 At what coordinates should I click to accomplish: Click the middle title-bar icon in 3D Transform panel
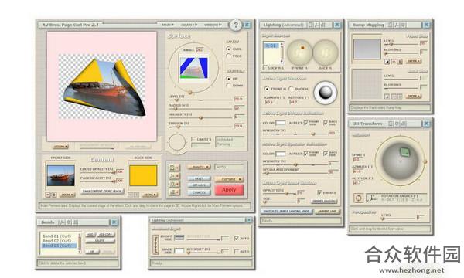click(x=397, y=124)
